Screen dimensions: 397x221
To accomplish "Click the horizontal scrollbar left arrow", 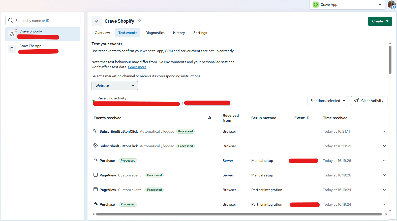I will 94,214.
